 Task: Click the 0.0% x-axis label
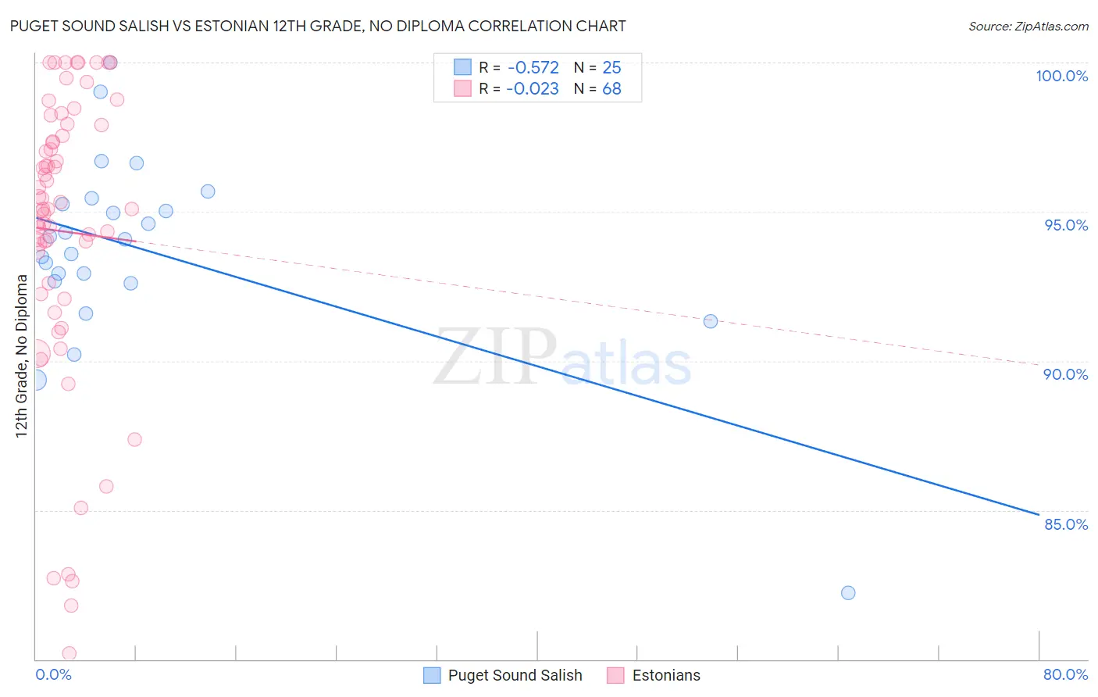(x=54, y=674)
